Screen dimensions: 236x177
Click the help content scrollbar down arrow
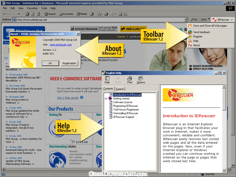click(x=224, y=170)
